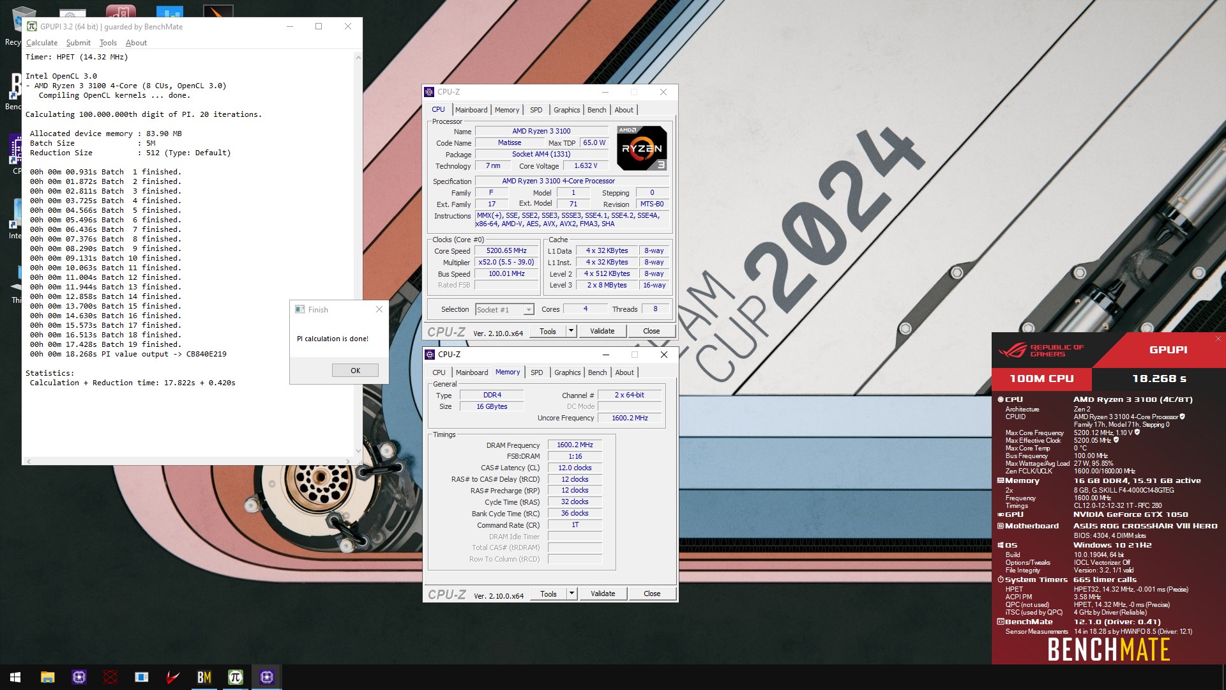Open Bench tab in the upper CPU-Z
Screen dimensions: 1226x690
(x=596, y=110)
